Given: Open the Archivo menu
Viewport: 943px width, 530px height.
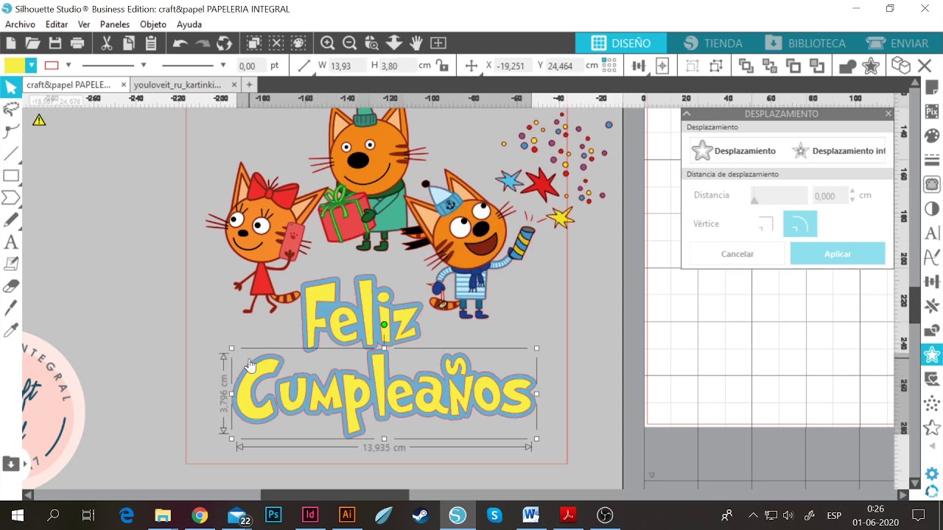Looking at the screenshot, I should point(20,24).
